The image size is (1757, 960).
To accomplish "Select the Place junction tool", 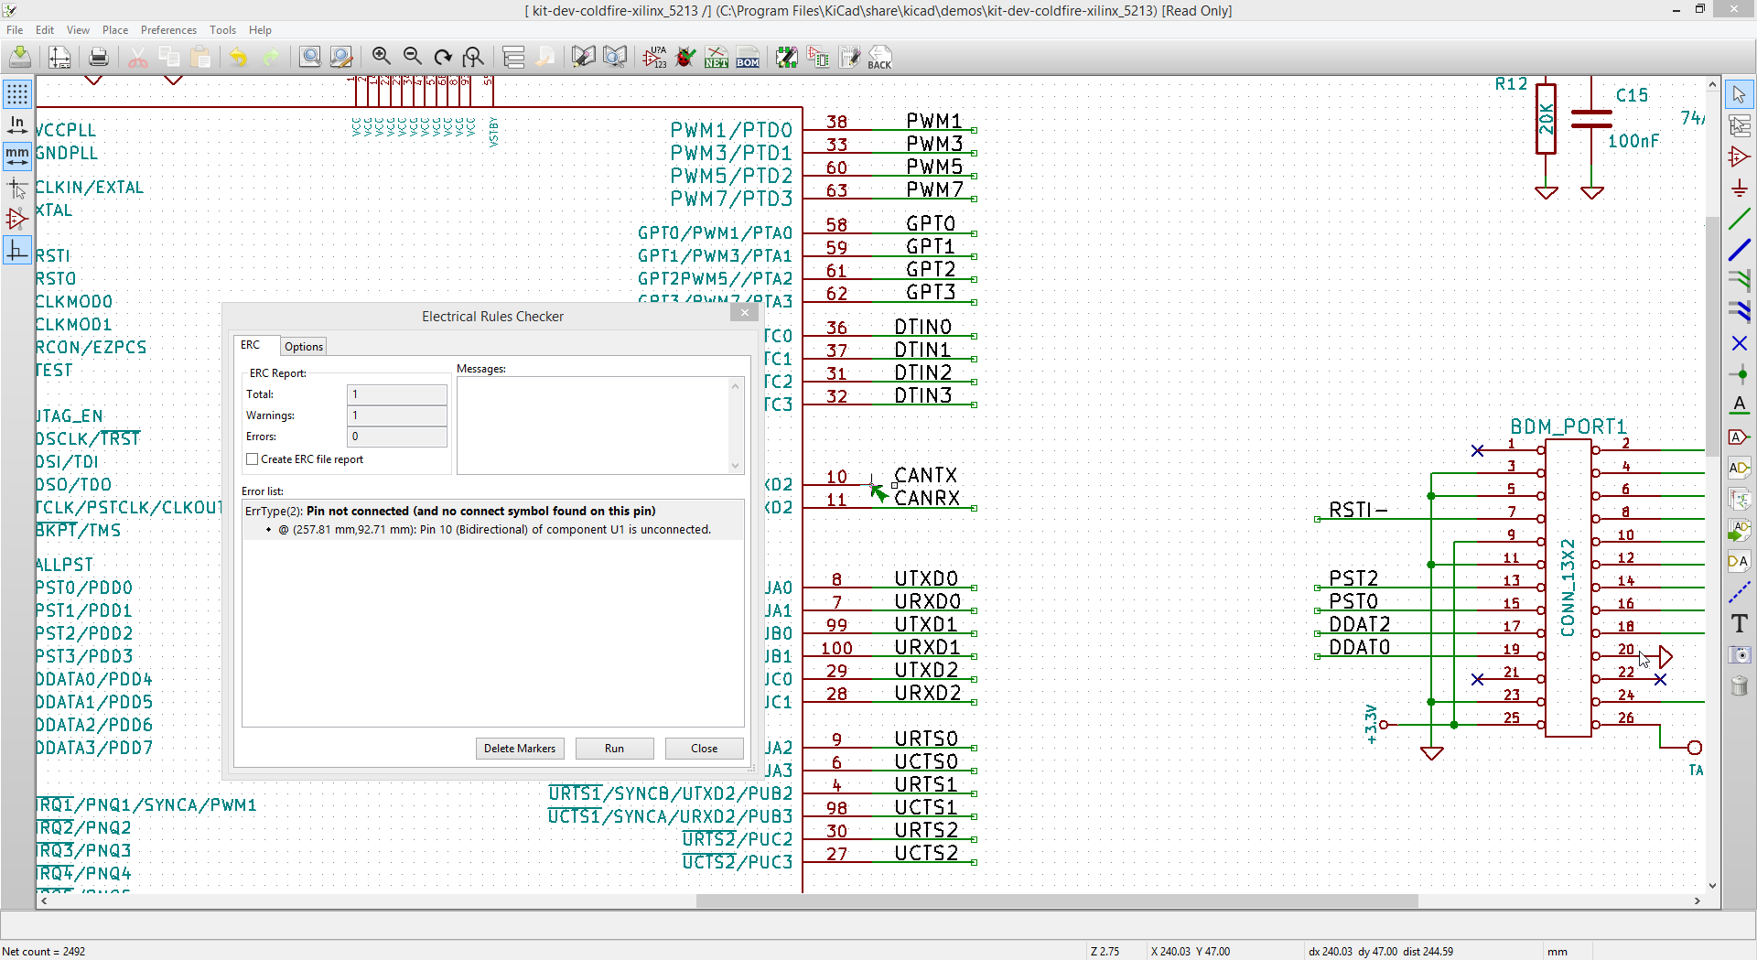I will click(1740, 374).
